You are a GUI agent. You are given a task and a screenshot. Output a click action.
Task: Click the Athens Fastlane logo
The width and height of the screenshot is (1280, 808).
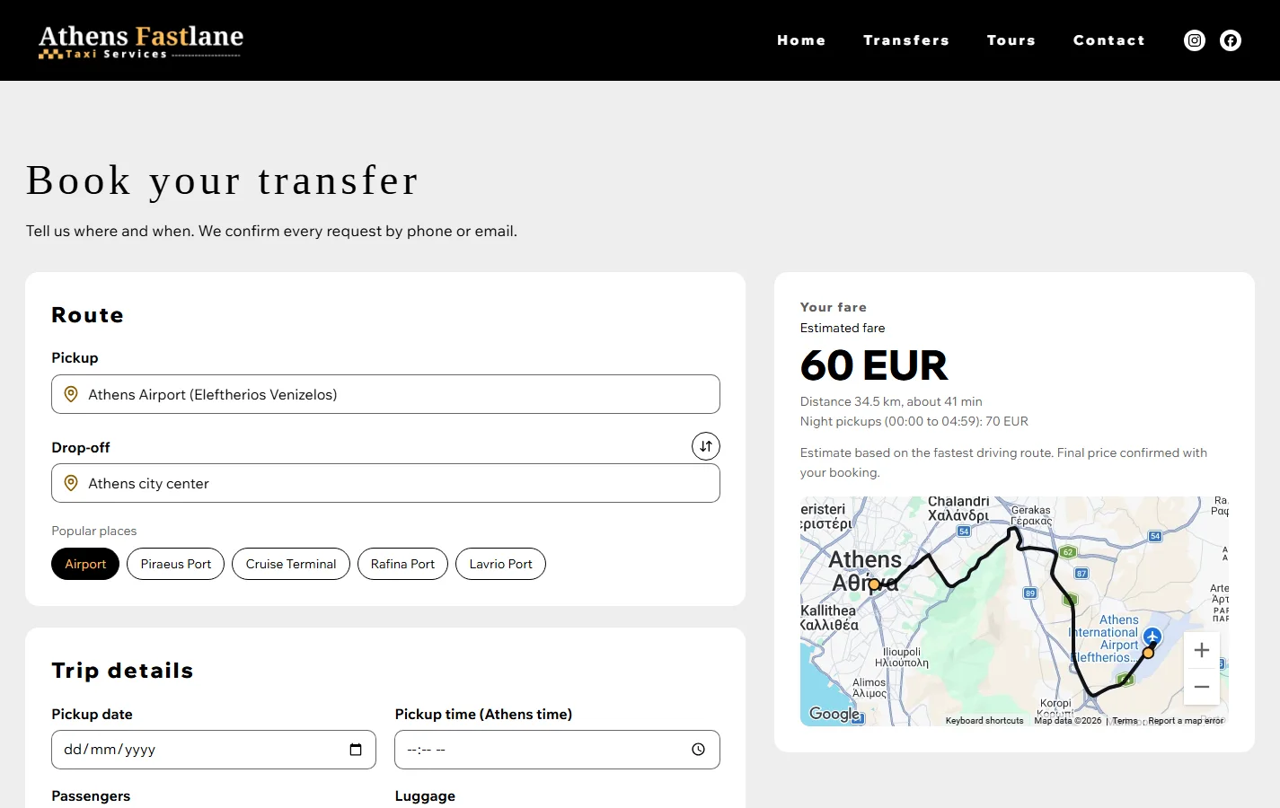pos(141,41)
